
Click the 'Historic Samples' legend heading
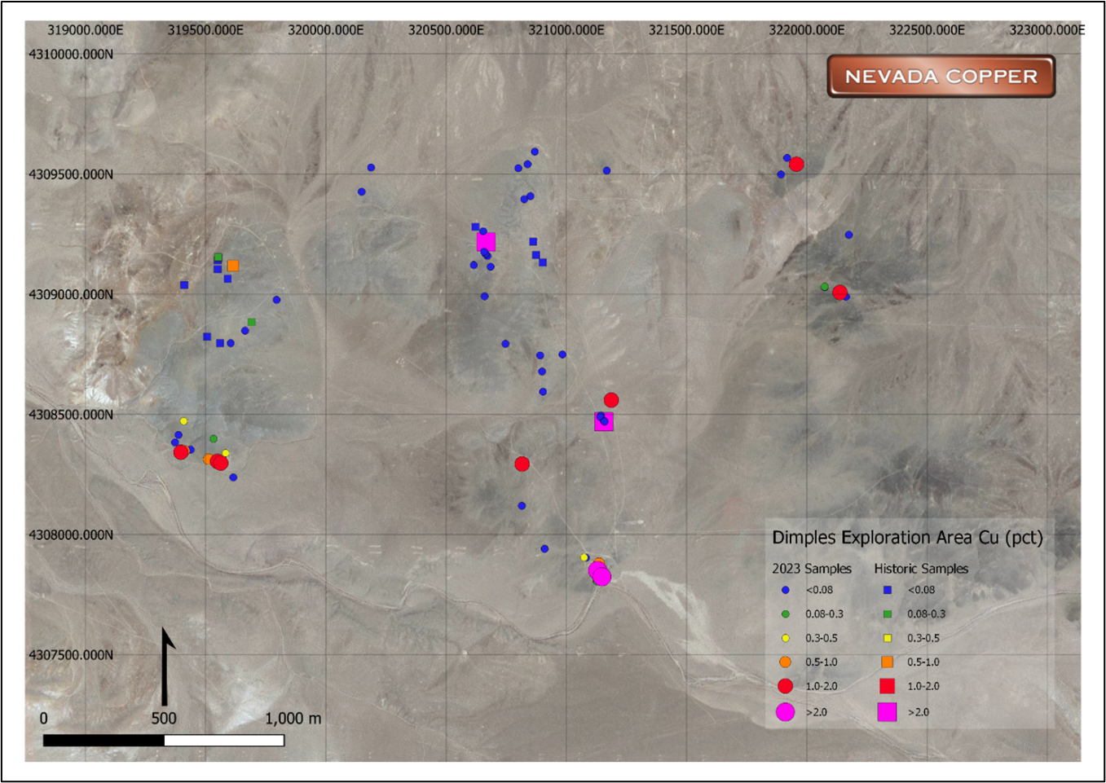click(921, 569)
